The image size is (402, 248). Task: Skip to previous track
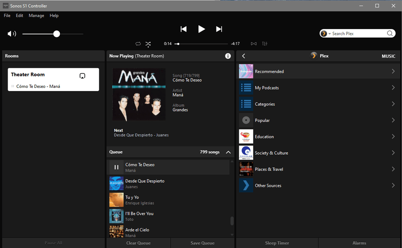point(183,29)
